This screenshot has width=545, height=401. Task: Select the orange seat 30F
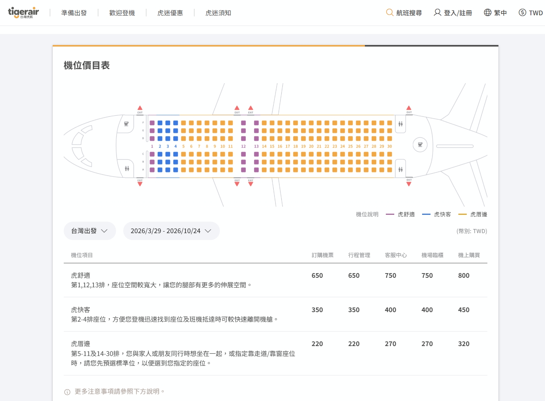coord(390,123)
